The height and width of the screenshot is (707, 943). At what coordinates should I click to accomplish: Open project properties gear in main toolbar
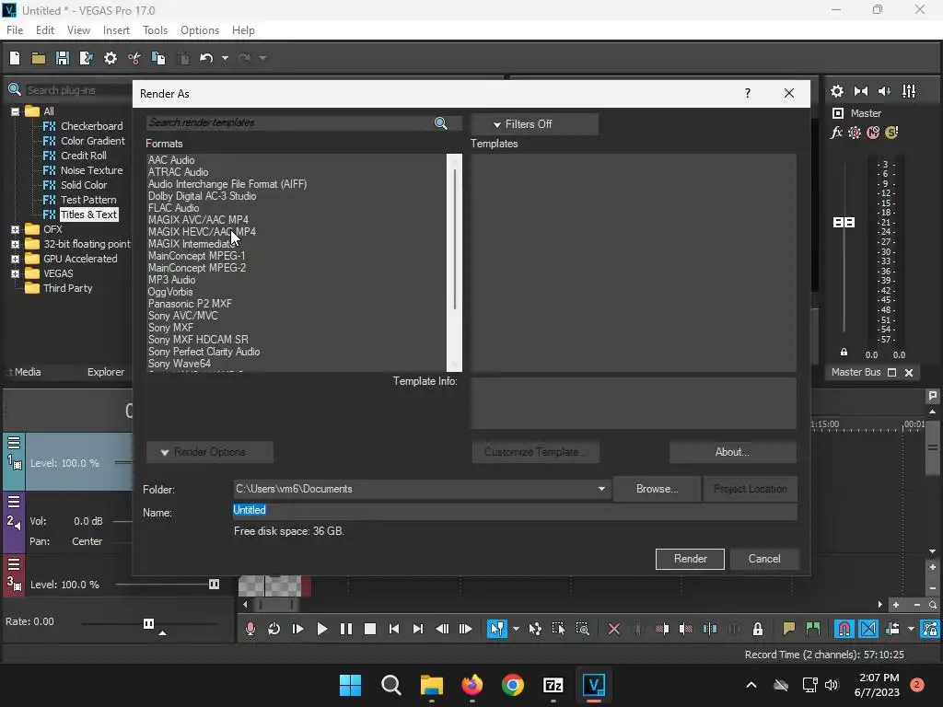pos(111,58)
